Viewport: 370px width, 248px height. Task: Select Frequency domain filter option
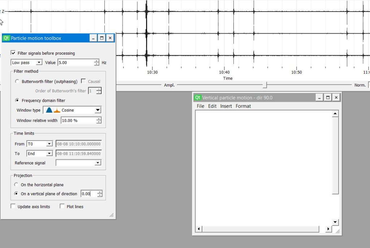pyautogui.click(x=17, y=100)
